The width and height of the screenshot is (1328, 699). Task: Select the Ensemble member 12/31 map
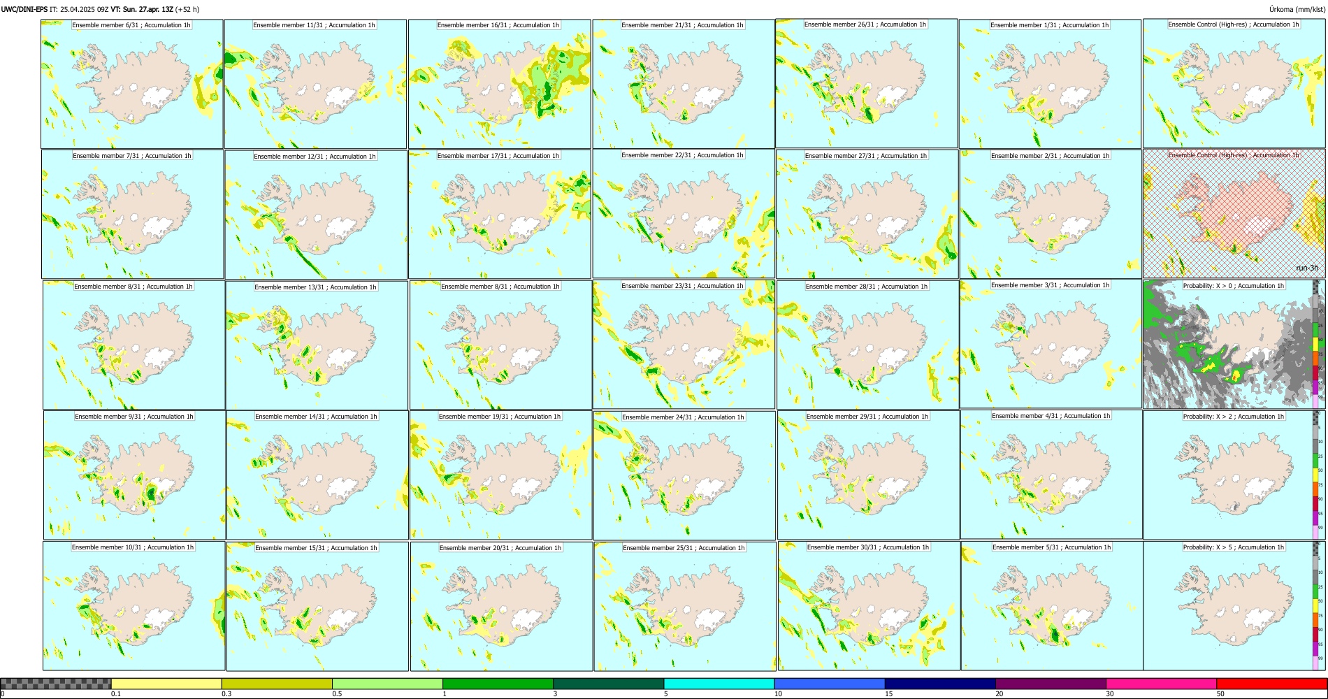[316, 215]
